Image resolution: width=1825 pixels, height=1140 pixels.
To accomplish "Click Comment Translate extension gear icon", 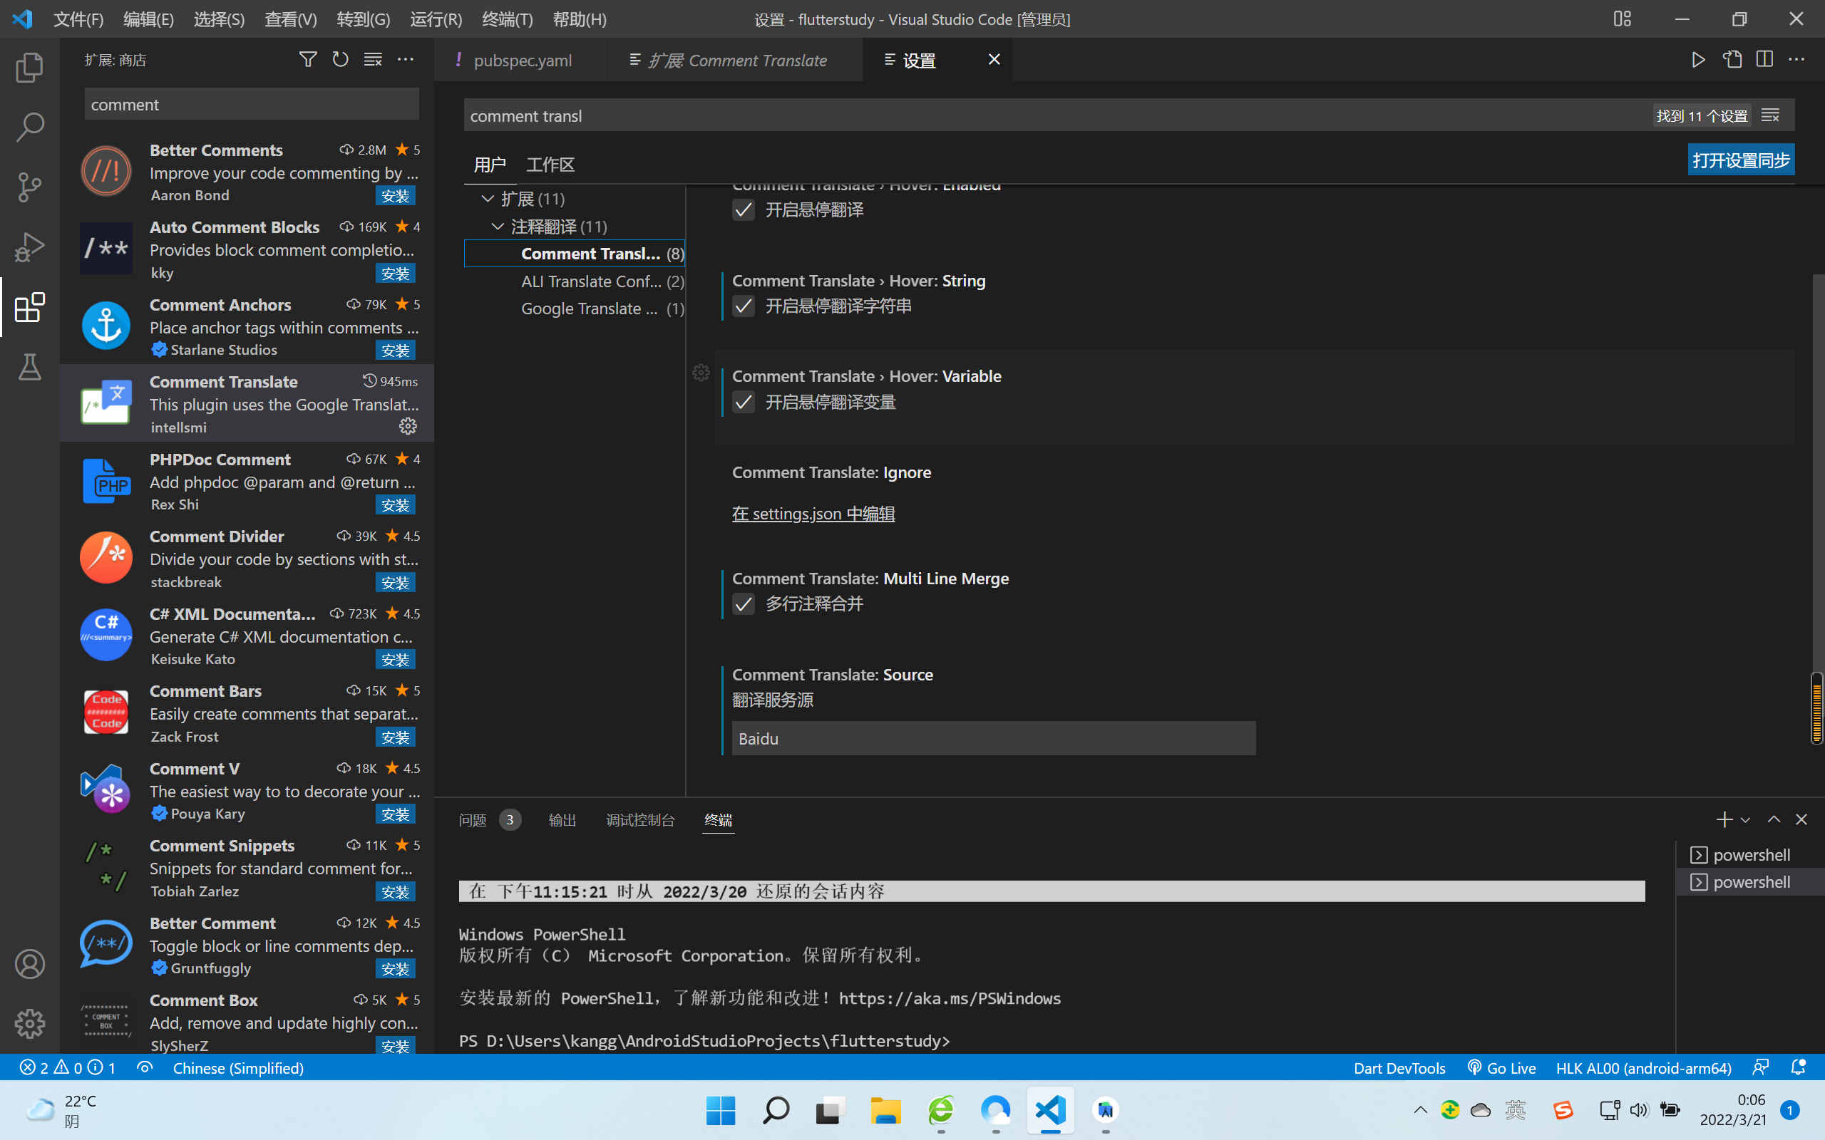I will click(408, 427).
